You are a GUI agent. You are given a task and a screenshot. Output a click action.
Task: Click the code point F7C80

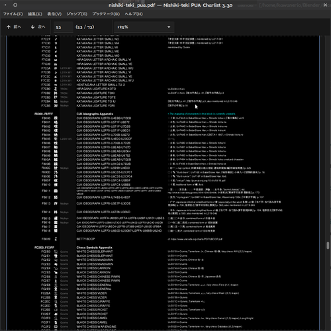coord(46,89)
